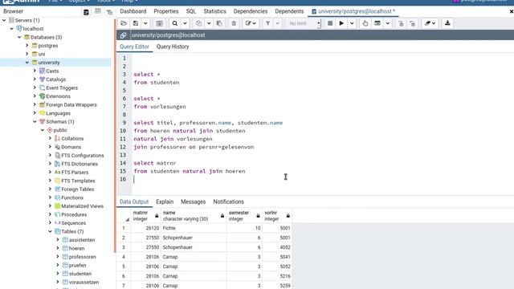Image resolution: width=514 pixels, height=289 pixels.
Task: Click the Filtered Rows icon in Browser header
Action: tap(109, 12)
